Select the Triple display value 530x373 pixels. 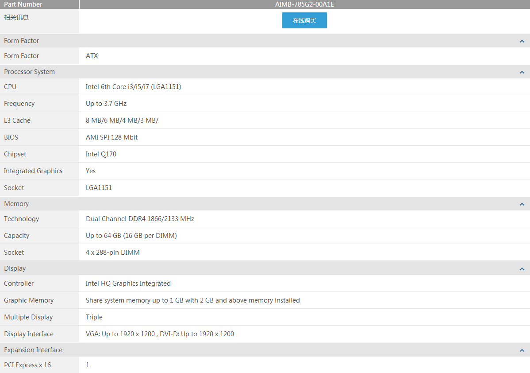[94, 317]
